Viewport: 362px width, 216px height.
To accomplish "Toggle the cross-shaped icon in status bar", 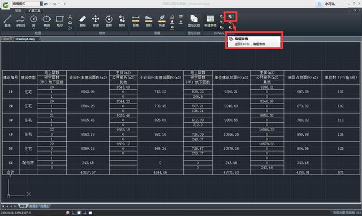I will click(85, 213).
